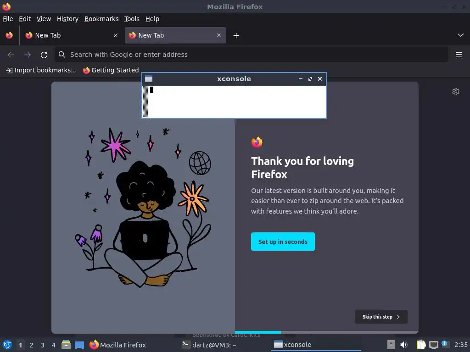Open the Firefox View pinned icon

coord(9,35)
